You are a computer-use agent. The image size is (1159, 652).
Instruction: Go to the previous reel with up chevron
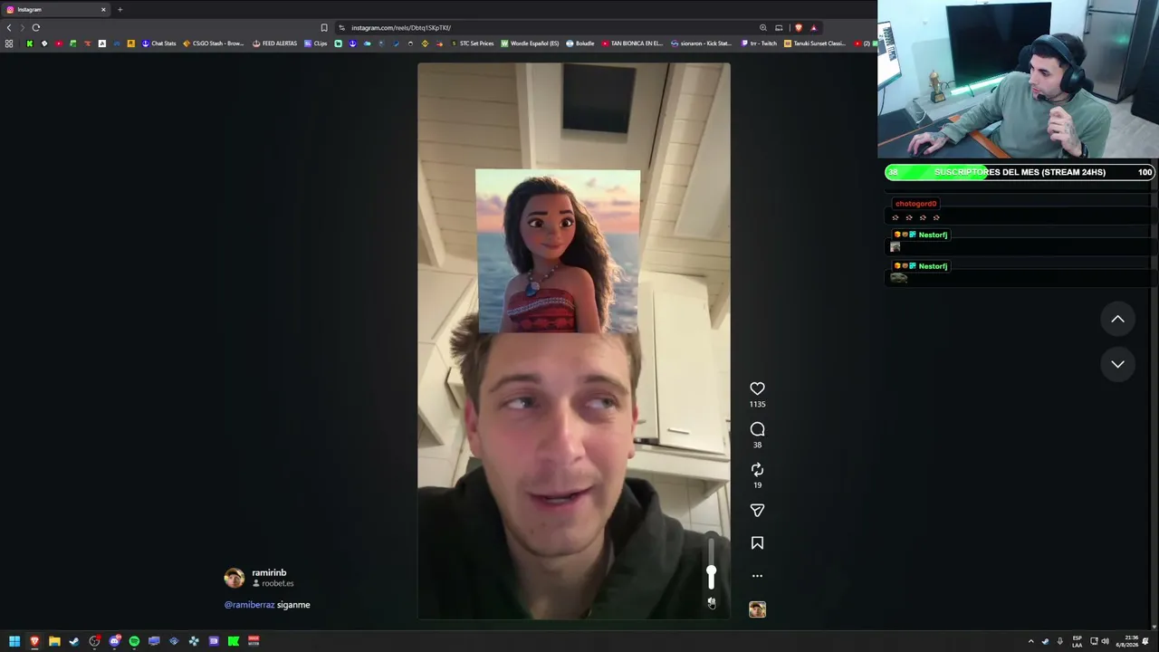[x=1117, y=319]
